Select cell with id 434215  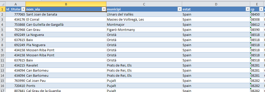[16, 65]
